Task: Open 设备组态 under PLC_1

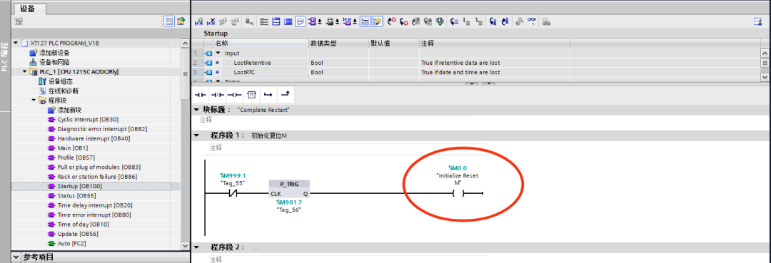Action: click(61, 81)
